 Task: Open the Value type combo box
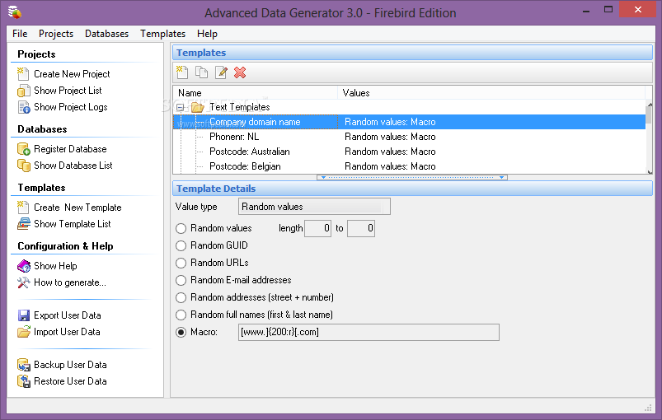point(314,207)
